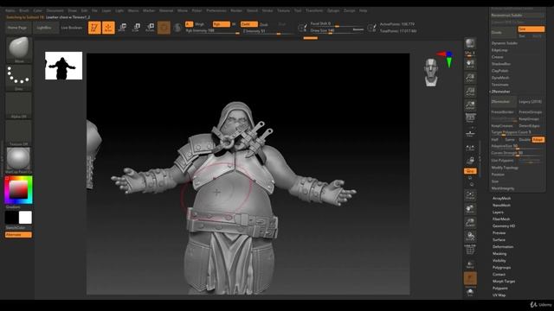Toggle the Perspective icon
The width and height of the screenshot is (554, 311).
coord(470,118)
